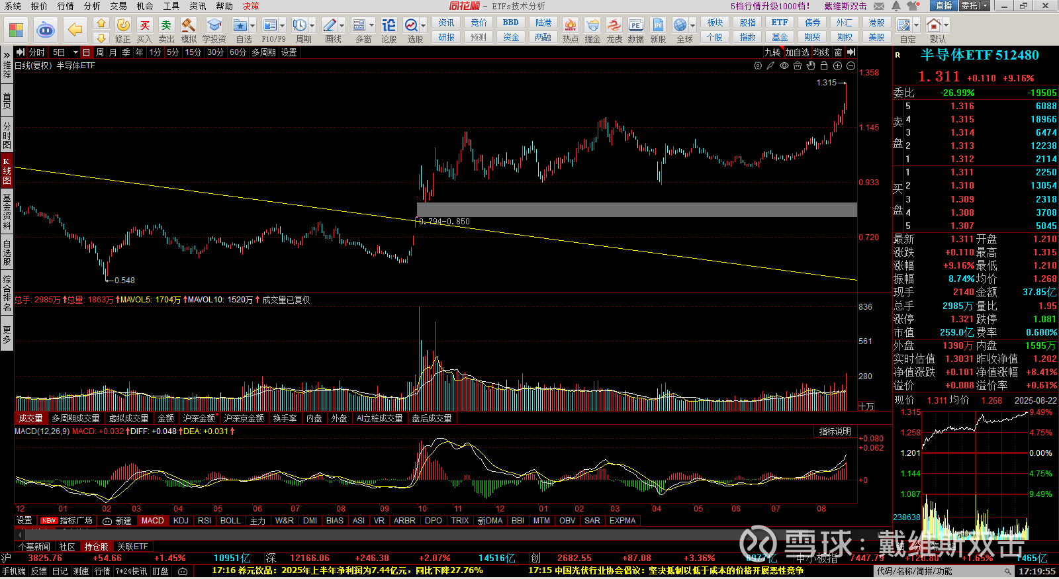Open the 分析 menu

(x=92, y=6)
